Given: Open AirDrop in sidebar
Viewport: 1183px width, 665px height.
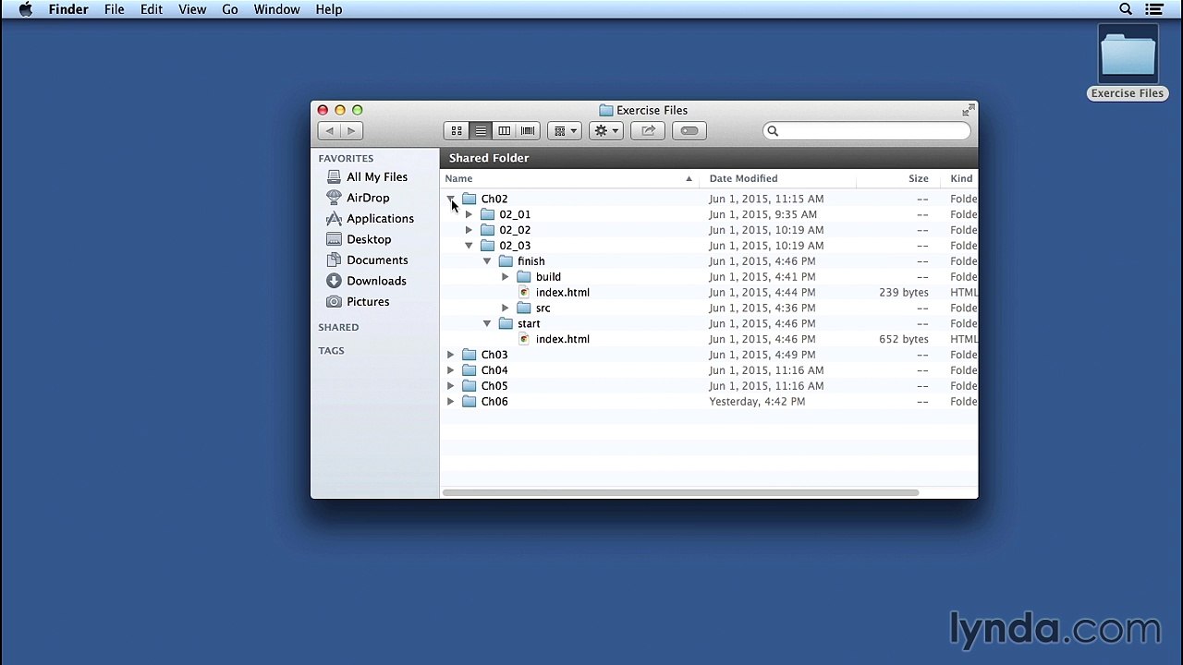Looking at the screenshot, I should tap(367, 198).
